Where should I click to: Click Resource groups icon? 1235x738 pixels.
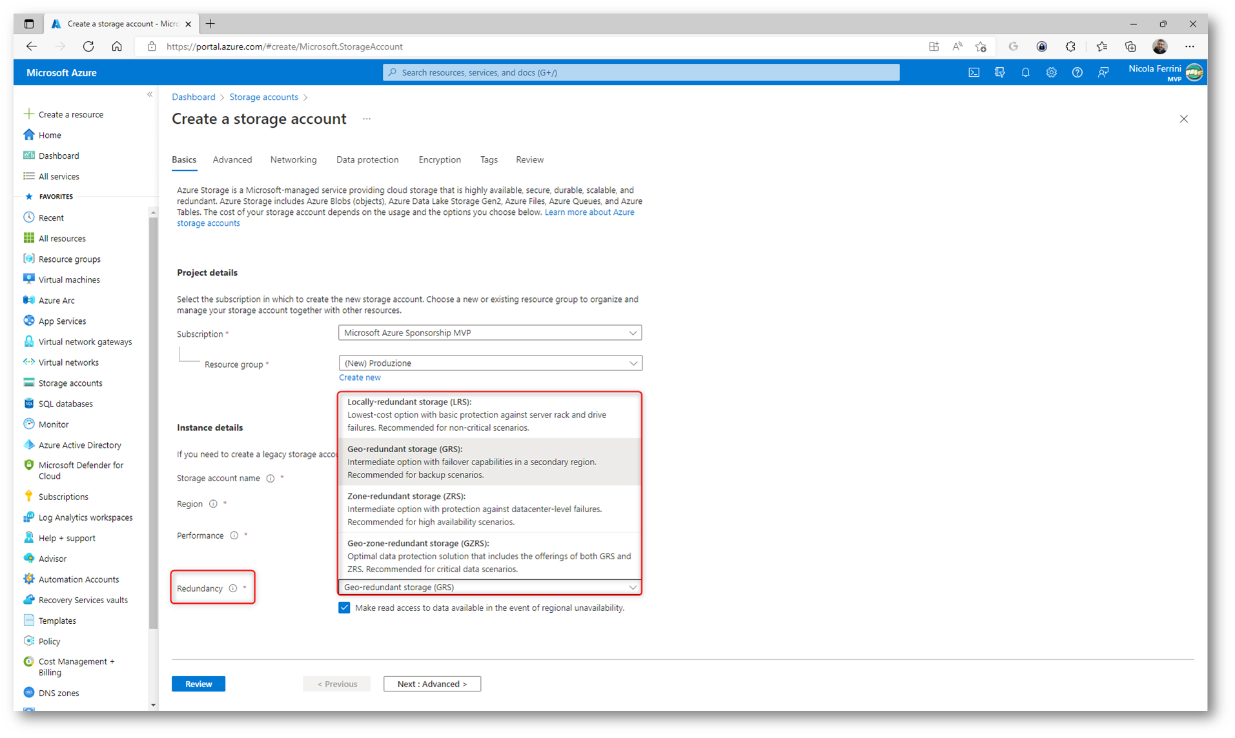pos(28,259)
